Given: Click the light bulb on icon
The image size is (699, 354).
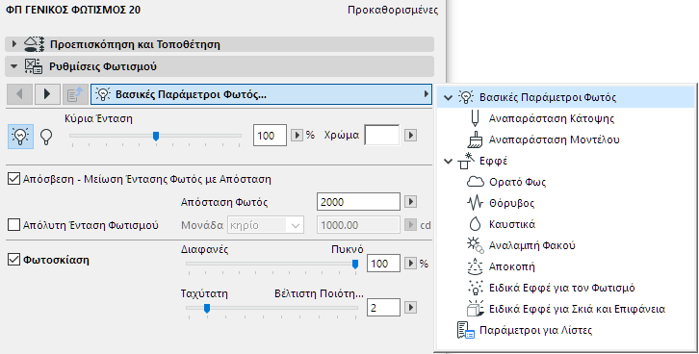Looking at the screenshot, I should [x=20, y=137].
